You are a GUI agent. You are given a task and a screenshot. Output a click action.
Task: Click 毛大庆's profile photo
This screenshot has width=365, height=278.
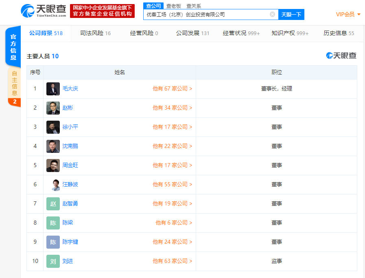coord(53,89)
